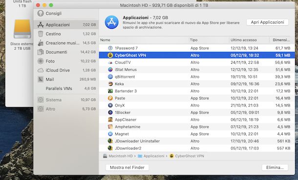Click the 1Blocker app icon
Image resolution: width=298 pixels, height=180 pixels.
(x=110, y=112)
